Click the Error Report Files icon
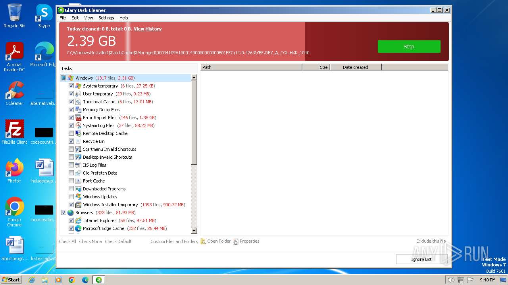Viewport: 508px width, 285px height. 78,118
